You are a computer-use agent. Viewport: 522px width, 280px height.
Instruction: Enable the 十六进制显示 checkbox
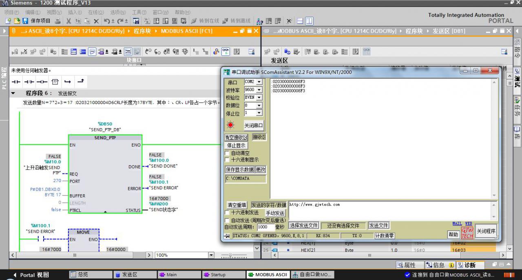(x=228, y=160)
